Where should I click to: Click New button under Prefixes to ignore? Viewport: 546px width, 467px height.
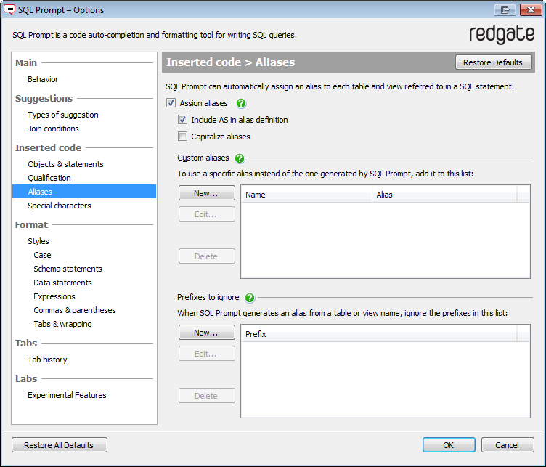coord(206,333)
